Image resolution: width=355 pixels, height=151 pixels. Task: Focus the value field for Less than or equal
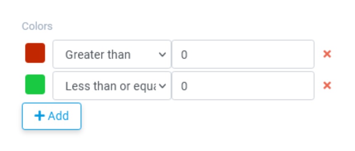[243, 86]
